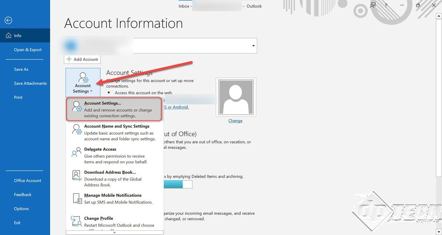Select Account Name and Sync Settings
This screenshot has height=235, width=442.
pos(115,132)
